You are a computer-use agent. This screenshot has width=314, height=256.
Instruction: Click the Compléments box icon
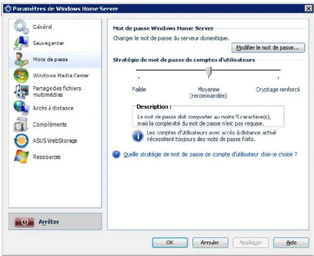(x=21, y=124)
